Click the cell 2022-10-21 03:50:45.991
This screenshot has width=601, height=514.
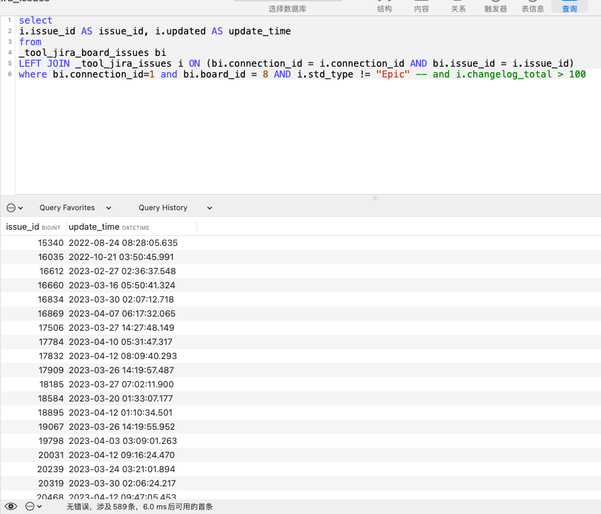pos(121,257)
